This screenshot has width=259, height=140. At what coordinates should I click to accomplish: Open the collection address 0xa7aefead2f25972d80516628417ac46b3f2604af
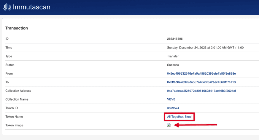pyautogui.click(x=201, y=91)
